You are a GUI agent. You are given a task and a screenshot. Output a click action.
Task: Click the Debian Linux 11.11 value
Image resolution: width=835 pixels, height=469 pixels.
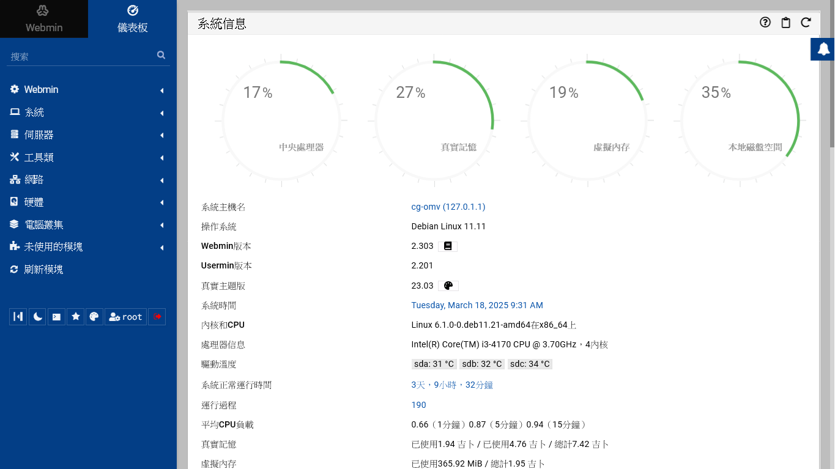click(448, 226)
